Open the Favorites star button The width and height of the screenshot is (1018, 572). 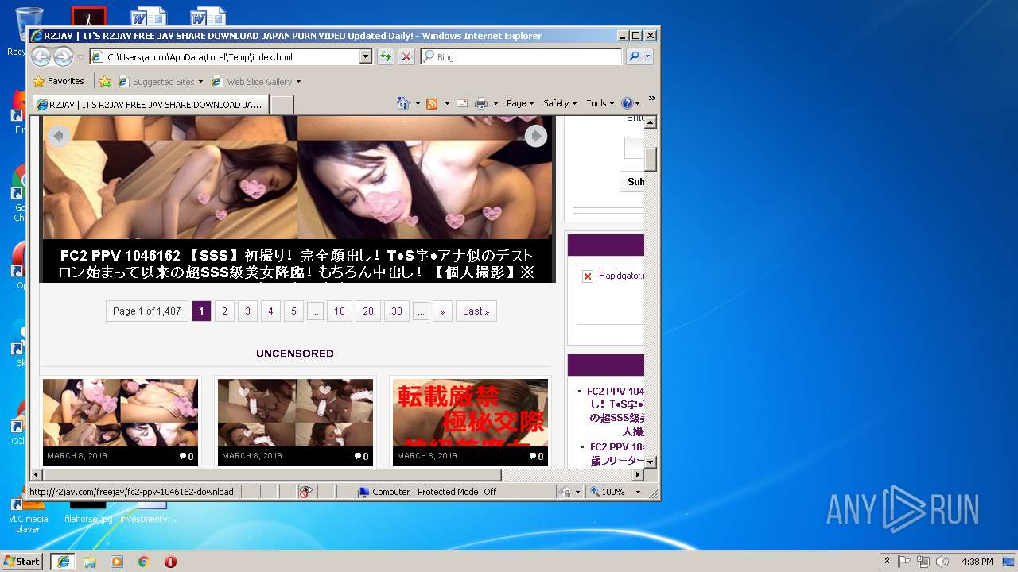58,81
